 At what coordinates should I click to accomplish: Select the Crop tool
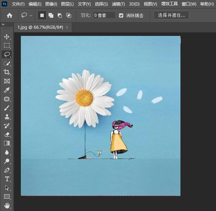pos(6,72)
